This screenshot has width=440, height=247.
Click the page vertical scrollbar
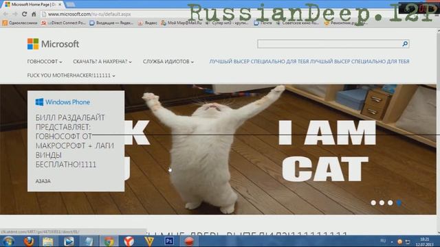tap(439, 132)
